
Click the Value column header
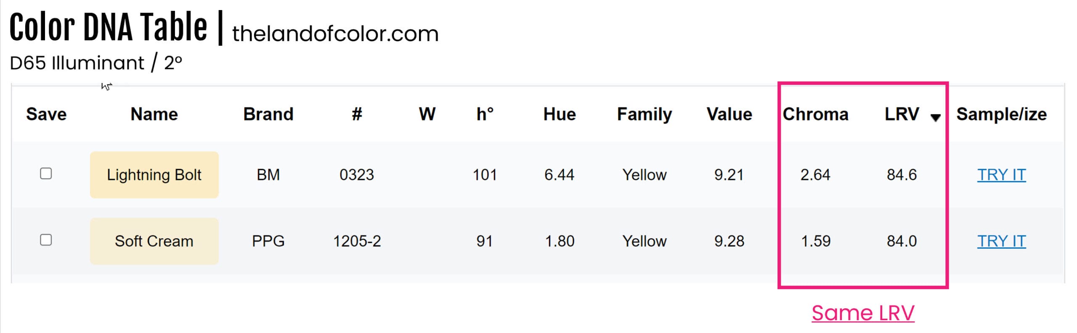[729, 114]
